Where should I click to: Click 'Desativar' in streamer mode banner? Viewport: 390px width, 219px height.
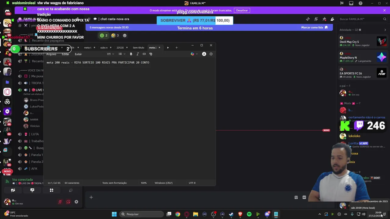tap(242, 10)
